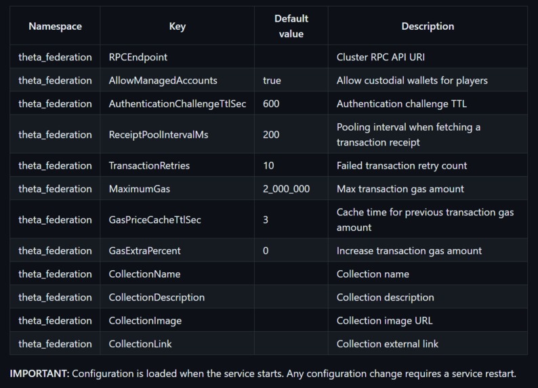Click the Default value column header
This screenshot has height=388, width=538.
click(291, 26)
